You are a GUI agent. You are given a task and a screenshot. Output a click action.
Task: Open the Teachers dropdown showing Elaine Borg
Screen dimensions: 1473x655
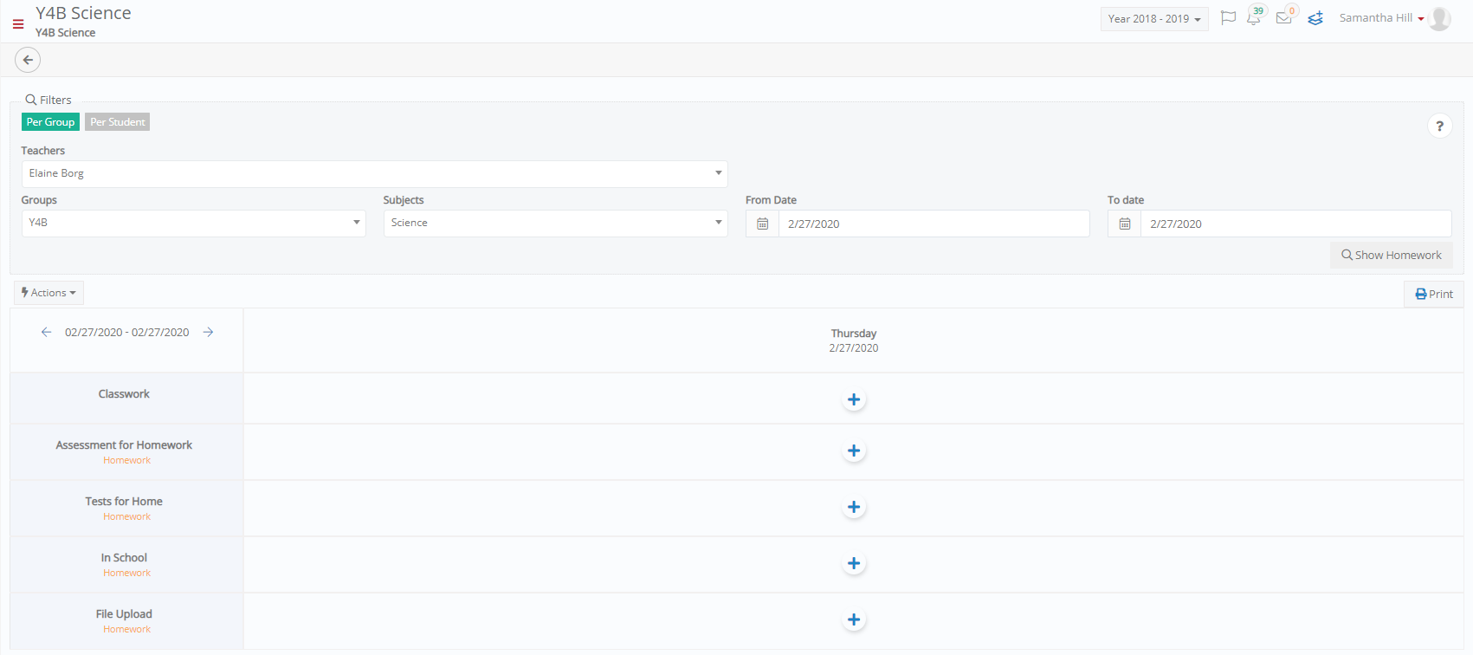click(x=374, y=173)
